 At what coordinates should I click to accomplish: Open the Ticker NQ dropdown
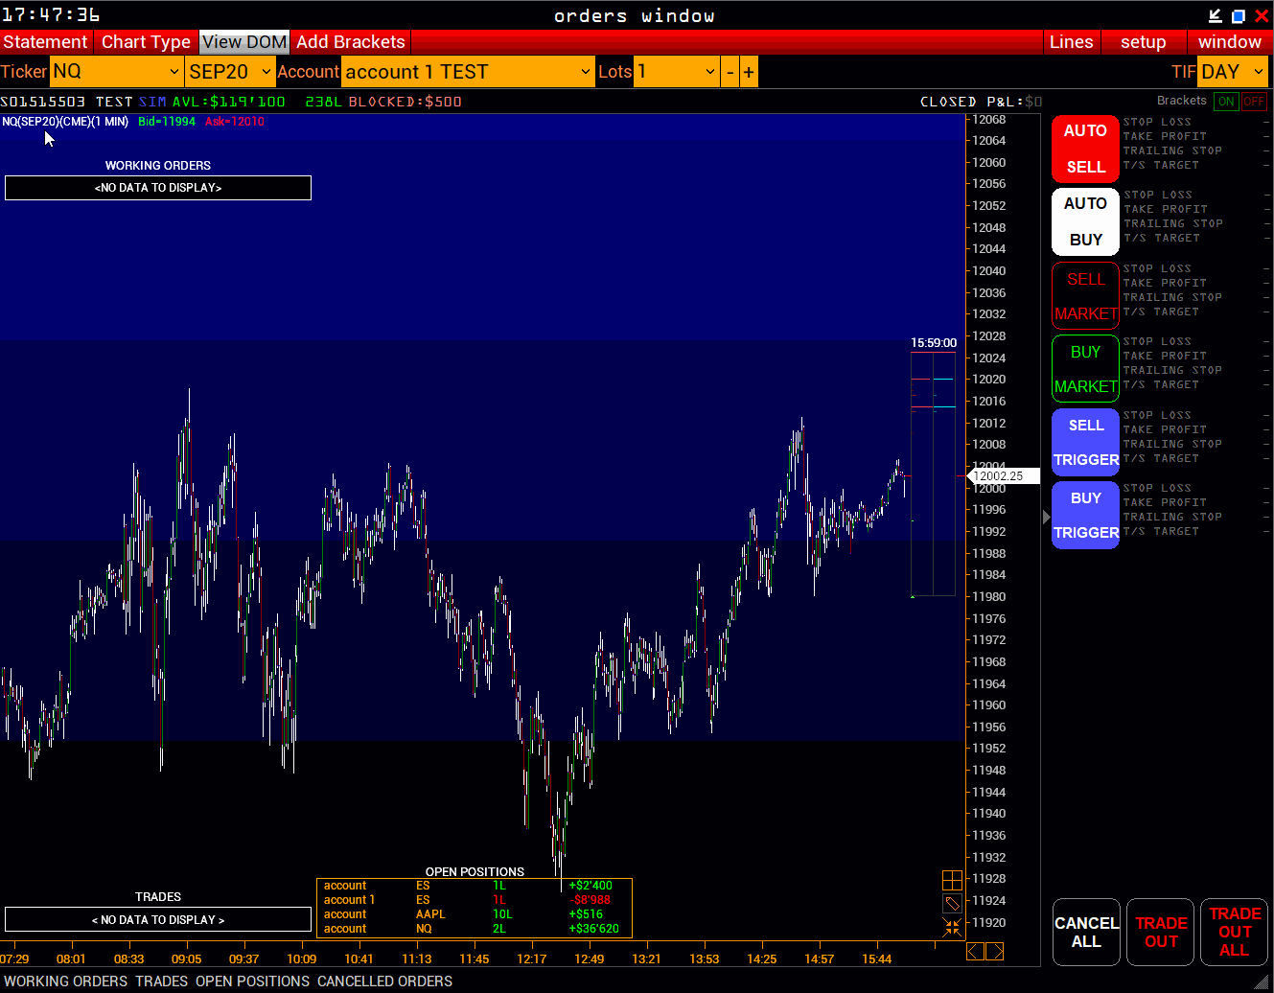point(116,72)
